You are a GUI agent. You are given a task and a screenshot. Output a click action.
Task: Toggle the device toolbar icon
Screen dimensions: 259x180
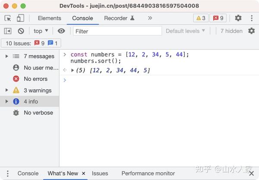coord(20,18)
